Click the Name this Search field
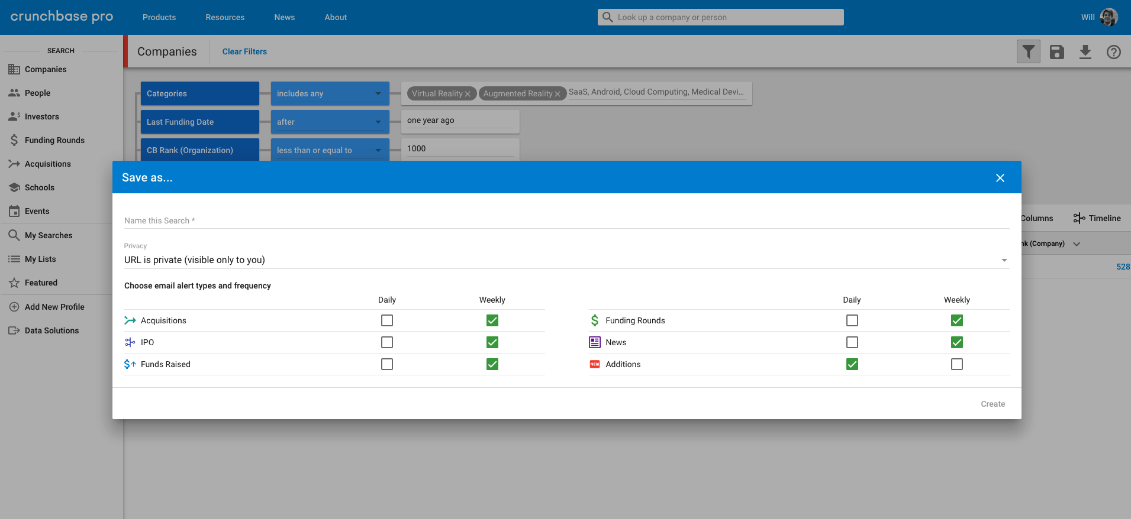The height and width of the screenshot is (519, 1131). 566,220
